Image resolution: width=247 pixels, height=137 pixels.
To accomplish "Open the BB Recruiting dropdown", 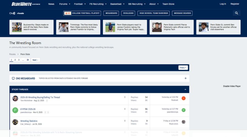I will 137,4.
